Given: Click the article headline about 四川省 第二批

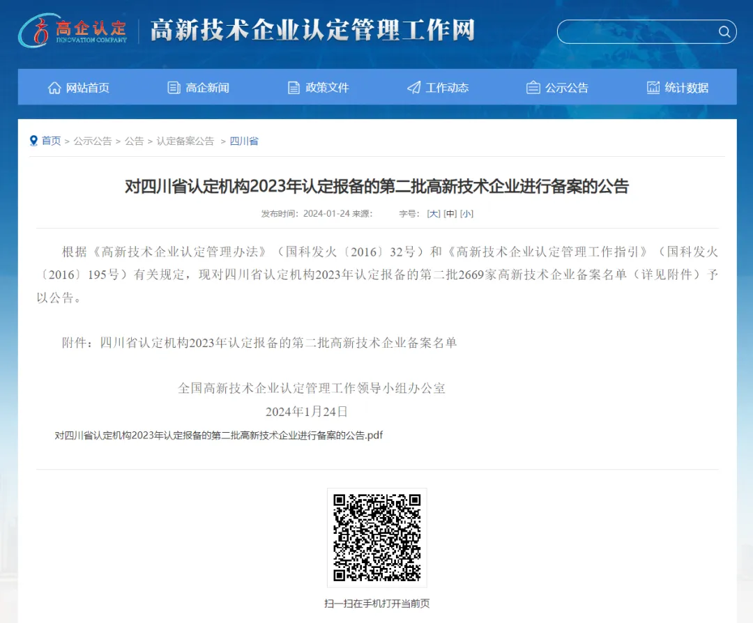Looking at the screenshot, I should coord(377,186).
